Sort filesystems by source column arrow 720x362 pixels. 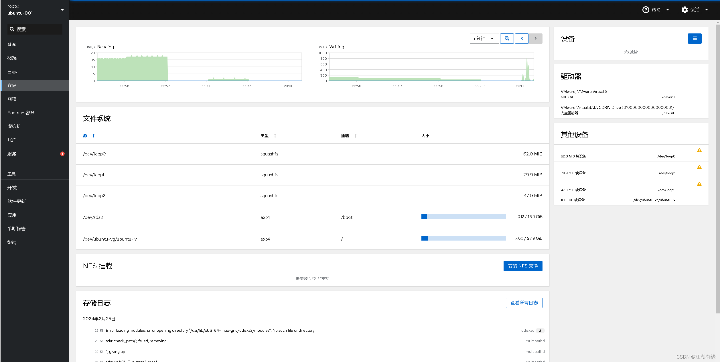[93, 136]
